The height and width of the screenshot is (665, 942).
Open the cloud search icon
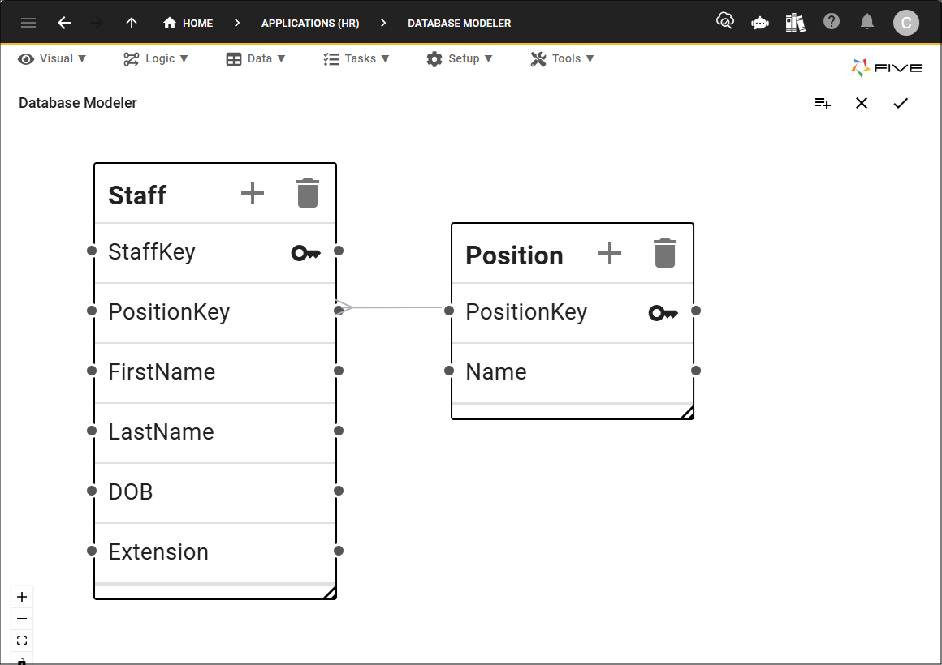coord(725,22)
